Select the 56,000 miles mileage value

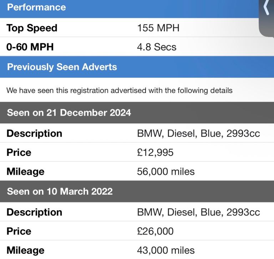click(x=166, y=171)
